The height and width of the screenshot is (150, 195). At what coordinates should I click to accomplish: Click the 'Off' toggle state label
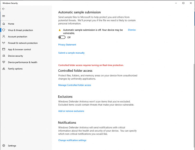click(x=69, y=37)
